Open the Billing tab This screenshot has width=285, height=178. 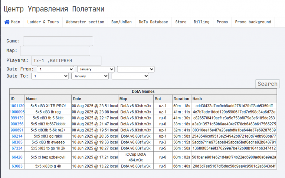coord(202,22)
